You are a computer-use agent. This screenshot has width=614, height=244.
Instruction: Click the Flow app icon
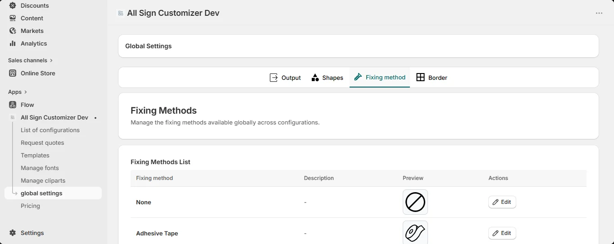coord(13,105)
